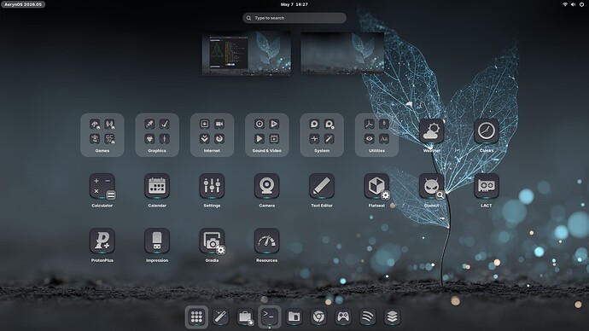Open Settings from the app grid
The height and width of the screenshot is (331, 589).
[212, 186]
